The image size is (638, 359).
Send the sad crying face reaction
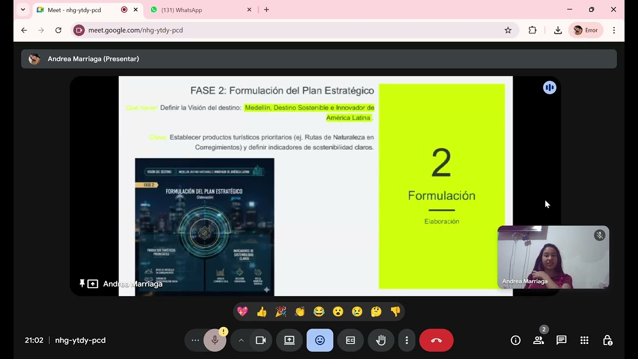pyautogui.click(x=357, y=312)
